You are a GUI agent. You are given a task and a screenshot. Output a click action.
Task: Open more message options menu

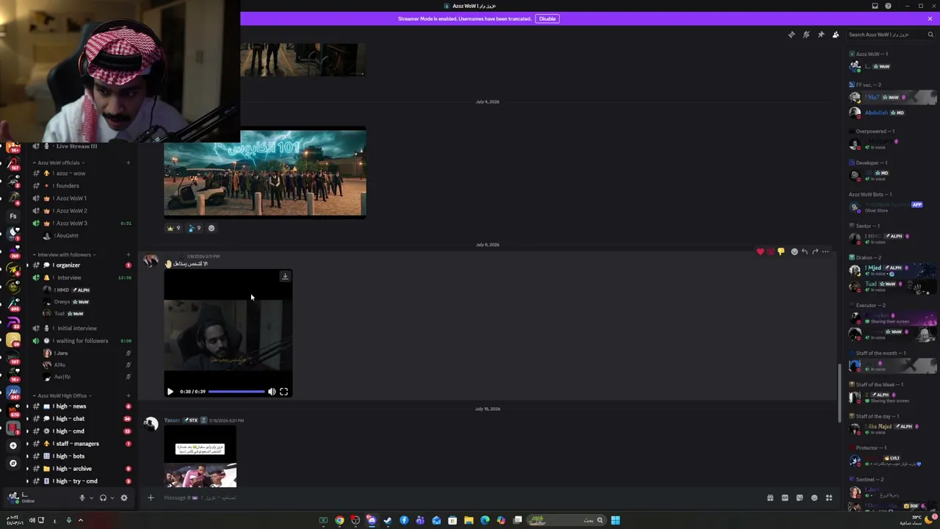pos(825,252)
